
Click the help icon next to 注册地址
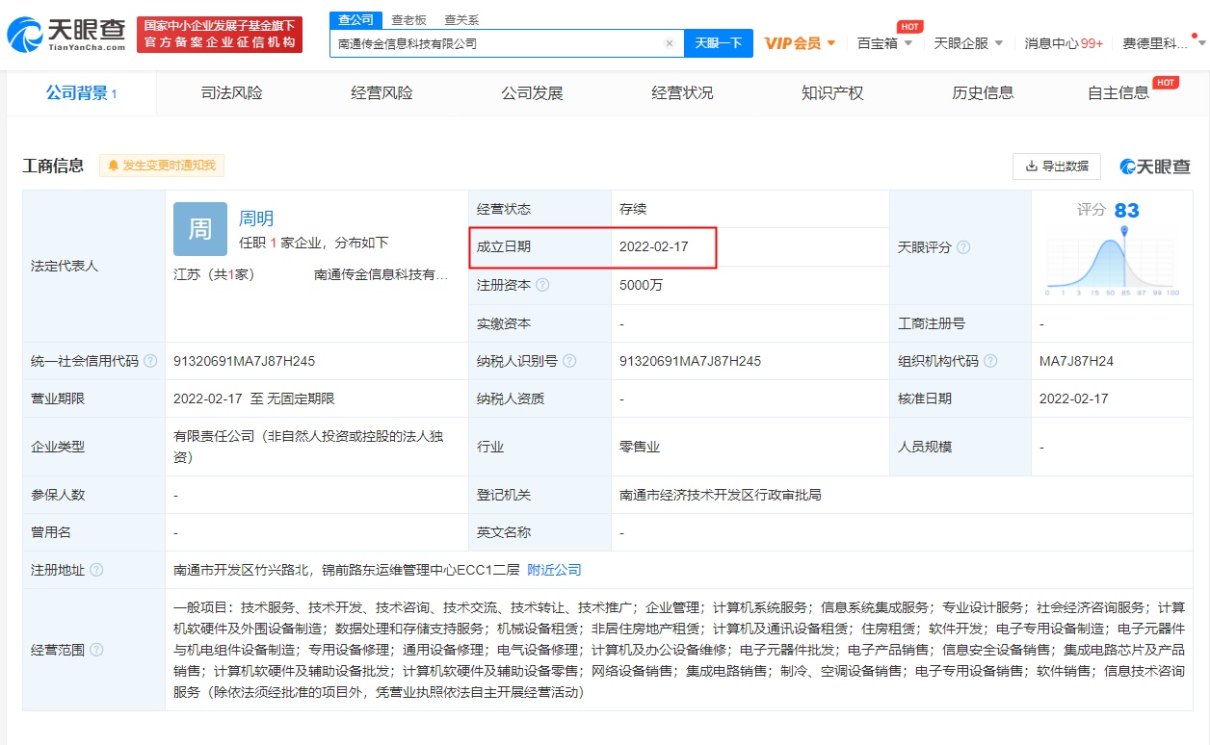tap(95, 570)
